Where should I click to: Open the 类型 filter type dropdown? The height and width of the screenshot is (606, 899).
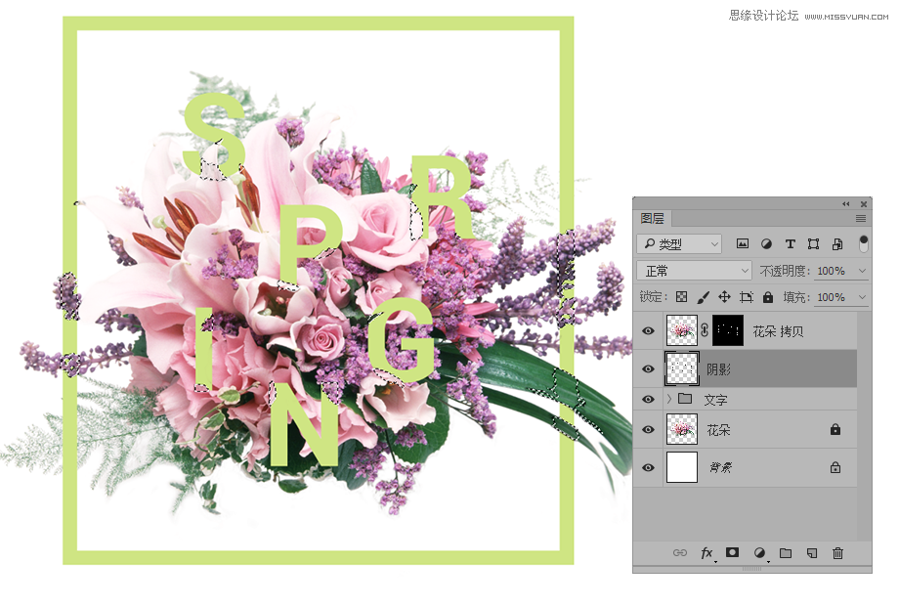[x=679, y=243]
